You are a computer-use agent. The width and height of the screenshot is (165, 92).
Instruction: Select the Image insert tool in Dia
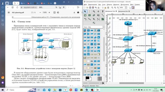[x=103, y=19]
